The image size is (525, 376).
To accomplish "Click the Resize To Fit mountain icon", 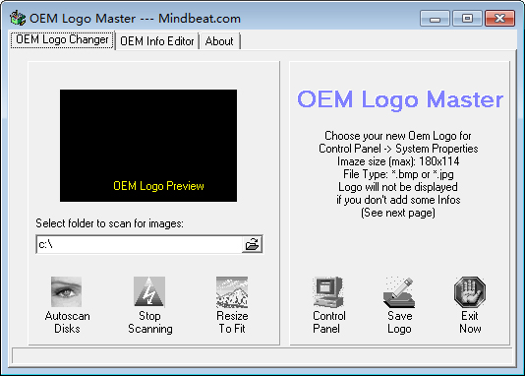I will click(232, 292).
